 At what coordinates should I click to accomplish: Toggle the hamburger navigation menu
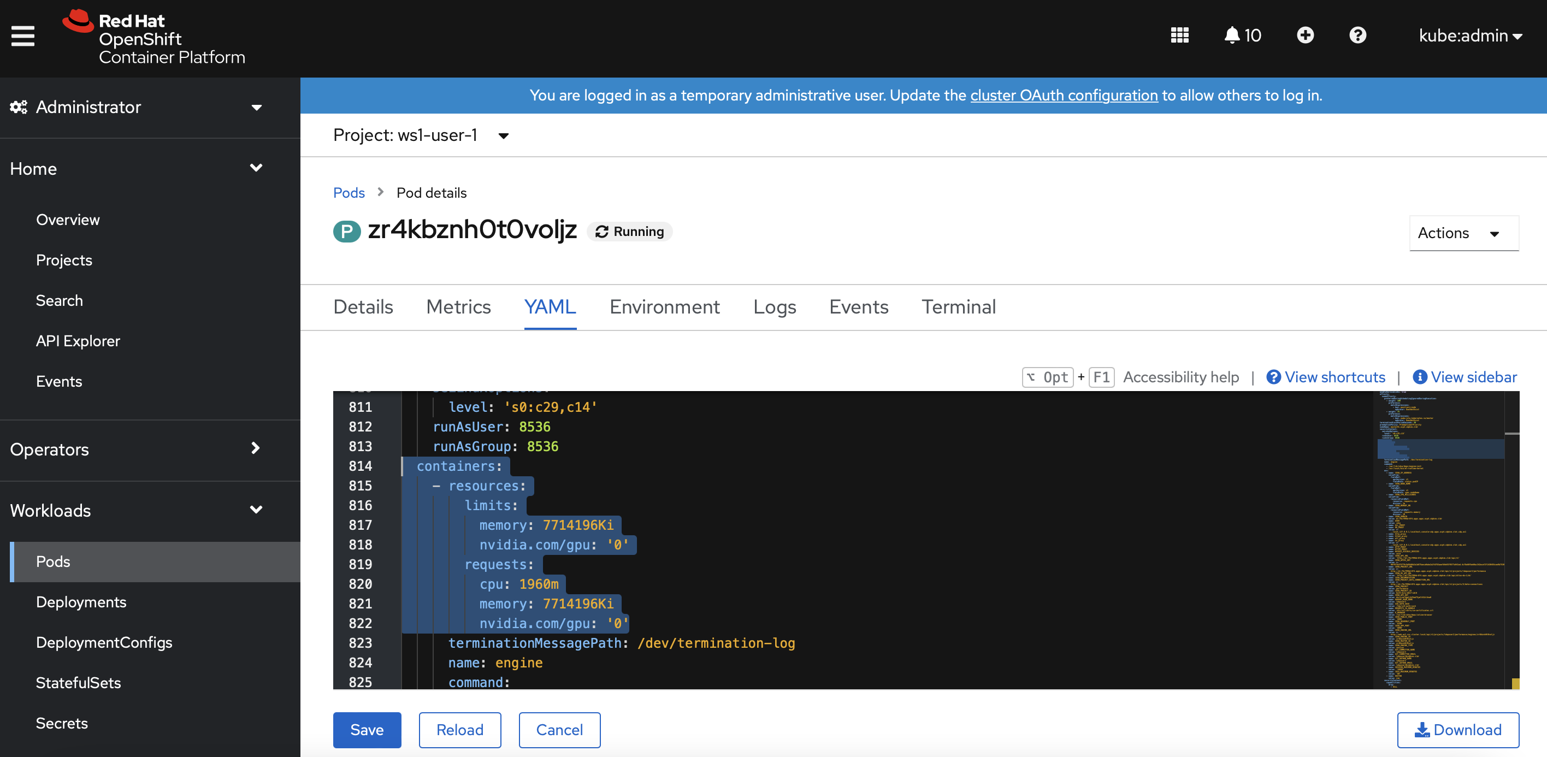(23, 36)
